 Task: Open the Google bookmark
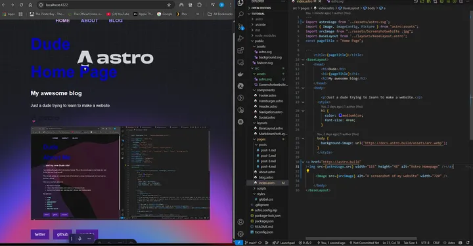[x=165, y=14]
